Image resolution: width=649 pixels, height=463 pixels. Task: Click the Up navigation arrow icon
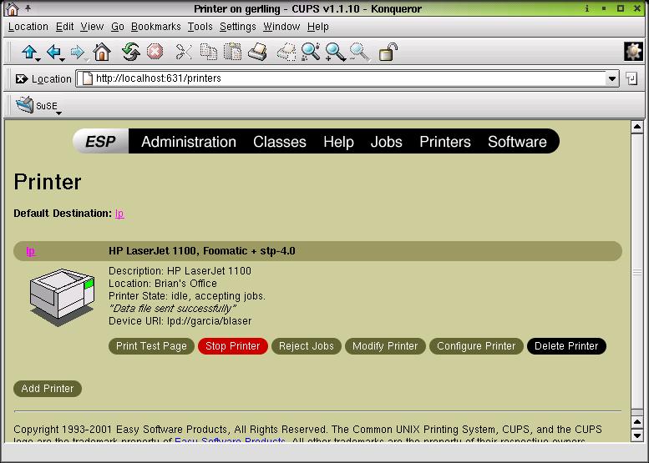tap(29, 53)
